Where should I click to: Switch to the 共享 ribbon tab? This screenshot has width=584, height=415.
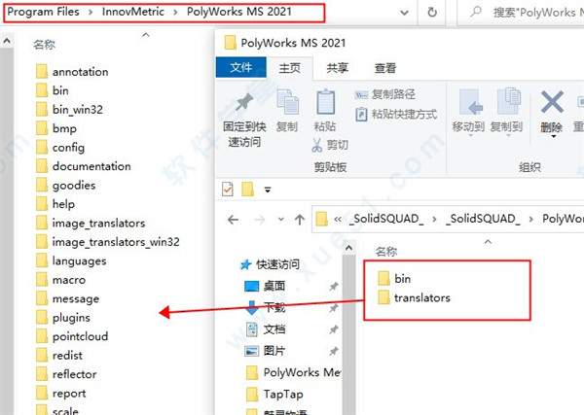(337, 68)
